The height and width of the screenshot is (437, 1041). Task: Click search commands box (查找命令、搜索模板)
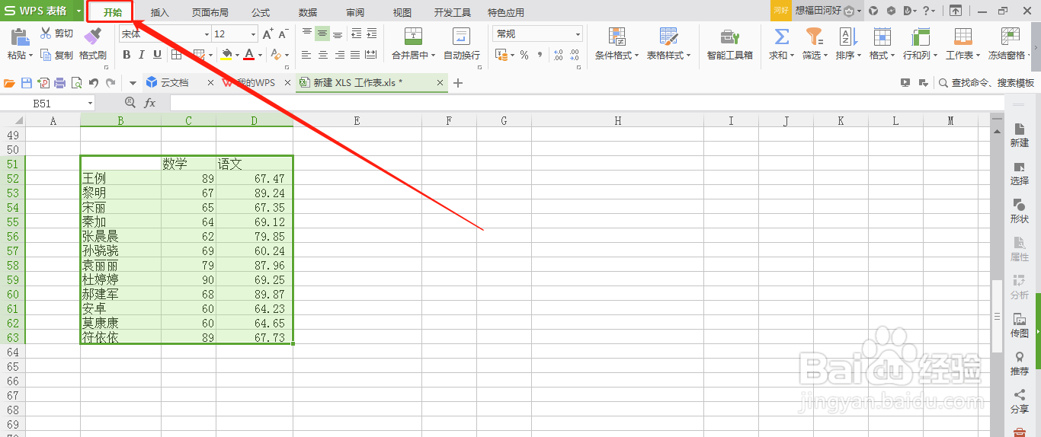tap(987, 83)
